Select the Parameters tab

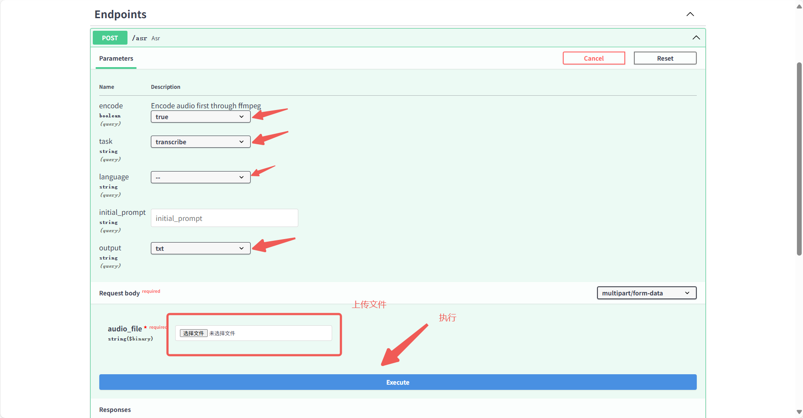116,58
